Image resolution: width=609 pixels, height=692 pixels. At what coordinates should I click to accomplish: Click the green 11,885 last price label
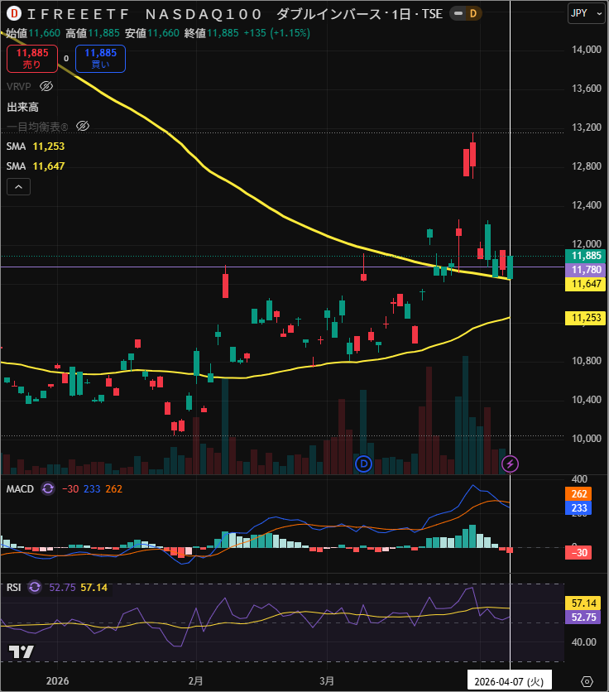click(x=585, y=256)
